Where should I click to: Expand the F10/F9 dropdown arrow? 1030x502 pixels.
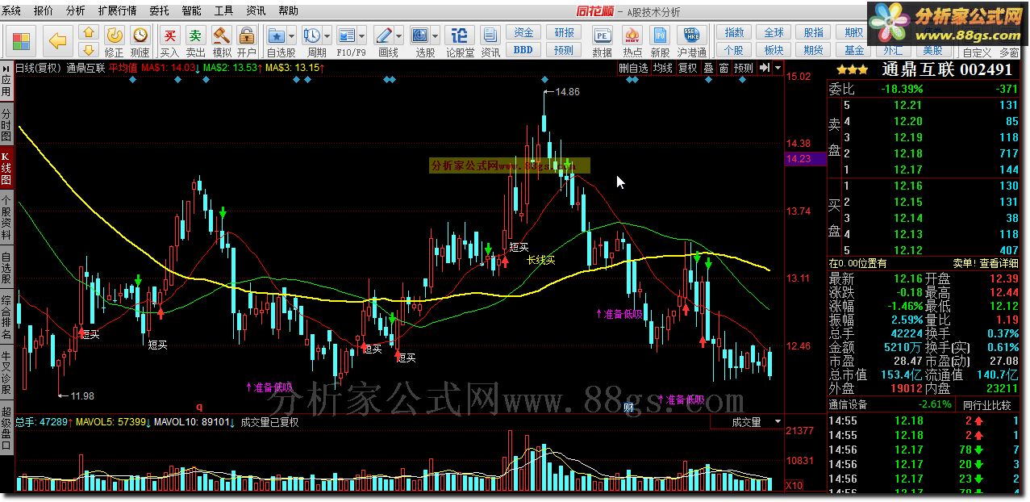(x=362, y=36)
